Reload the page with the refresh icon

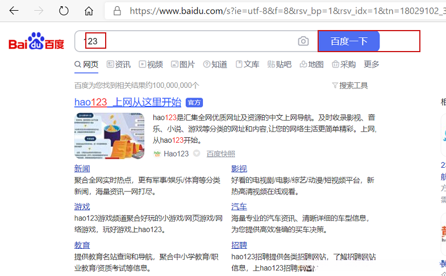click(x=64, y=11)
